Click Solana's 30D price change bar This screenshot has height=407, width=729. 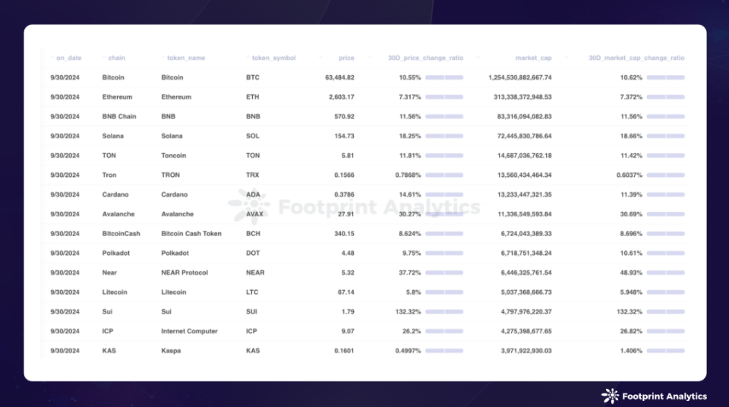click(444, 136)
